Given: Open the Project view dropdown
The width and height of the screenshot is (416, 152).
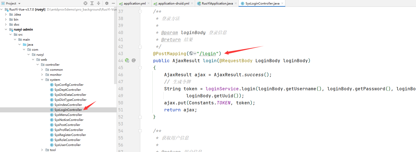Looking at the screenshot, I should pyautogui.click(x=19, y=4).
